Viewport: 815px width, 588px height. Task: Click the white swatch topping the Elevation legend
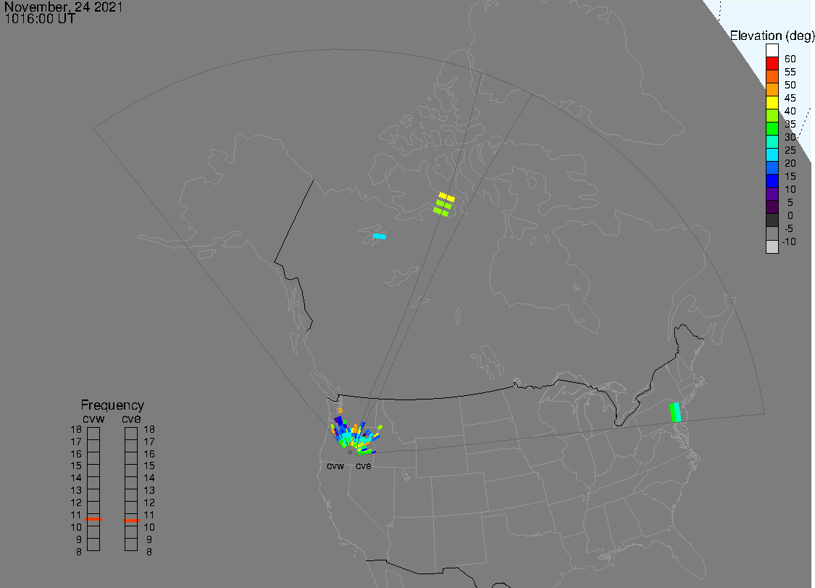pos(772,51)
